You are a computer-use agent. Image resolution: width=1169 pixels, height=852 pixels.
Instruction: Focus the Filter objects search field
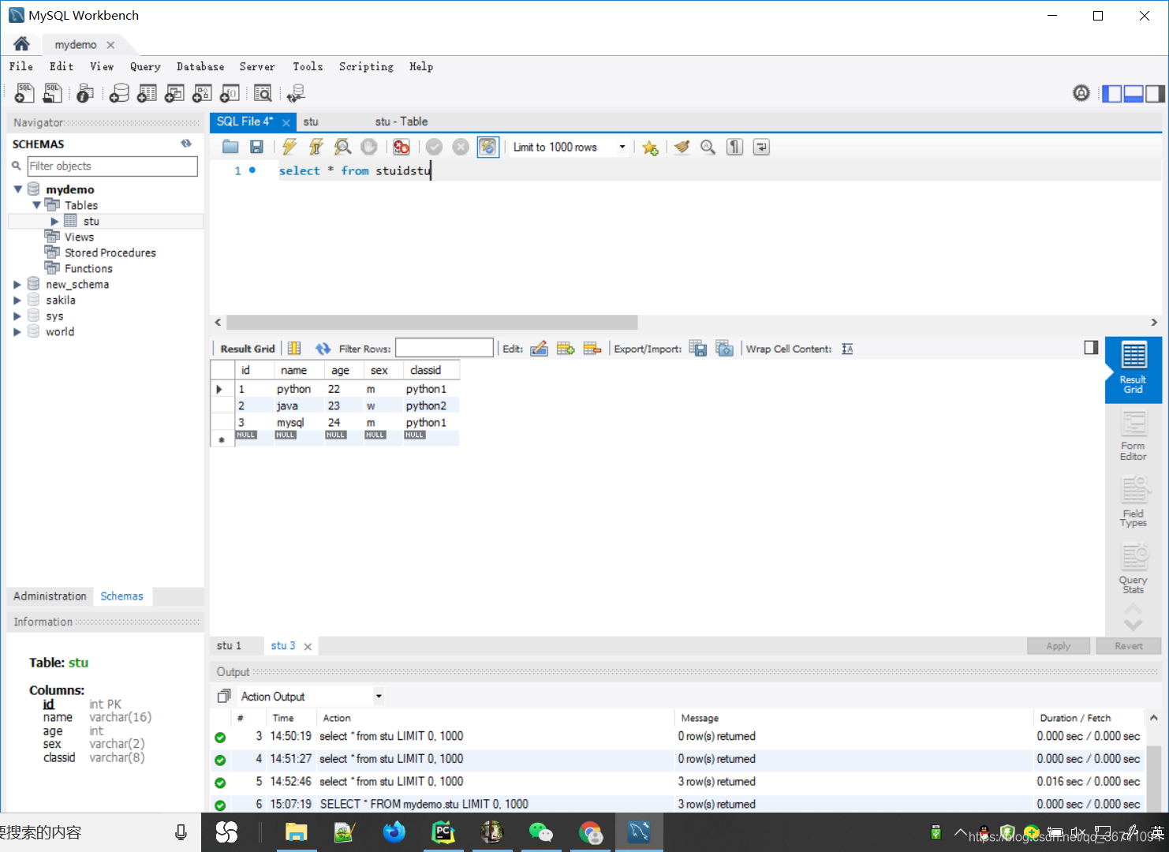[112, 166]
